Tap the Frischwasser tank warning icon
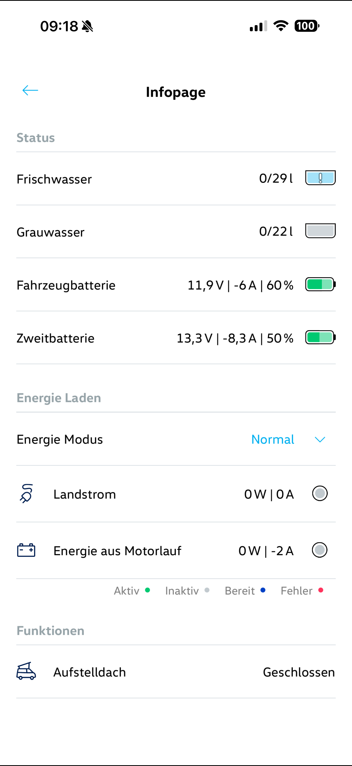352x766 pixels. coord(320,178)
